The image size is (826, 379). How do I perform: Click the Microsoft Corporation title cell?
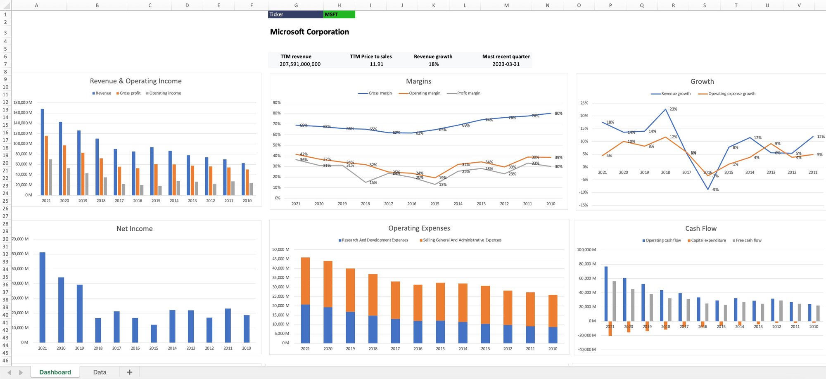pyautogui.click(x=309, y=31)
